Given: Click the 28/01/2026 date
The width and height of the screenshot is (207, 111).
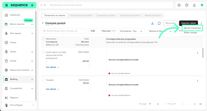Looking at the screenshot, I should tap(83, 52).
